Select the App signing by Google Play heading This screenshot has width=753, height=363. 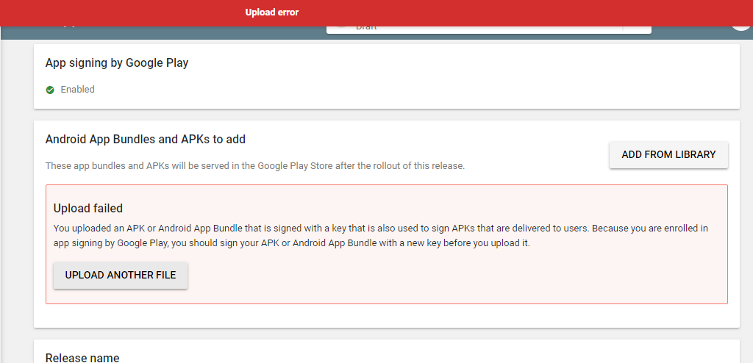coord(117,63)
